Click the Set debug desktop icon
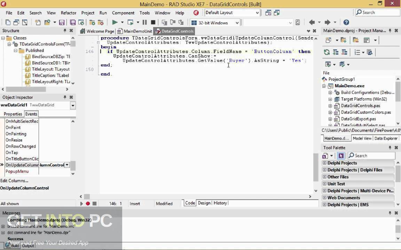 pos(277,13)
